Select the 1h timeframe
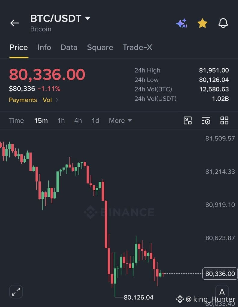The image size is (238, 307). pyautogui.click(x=61, y=121)
